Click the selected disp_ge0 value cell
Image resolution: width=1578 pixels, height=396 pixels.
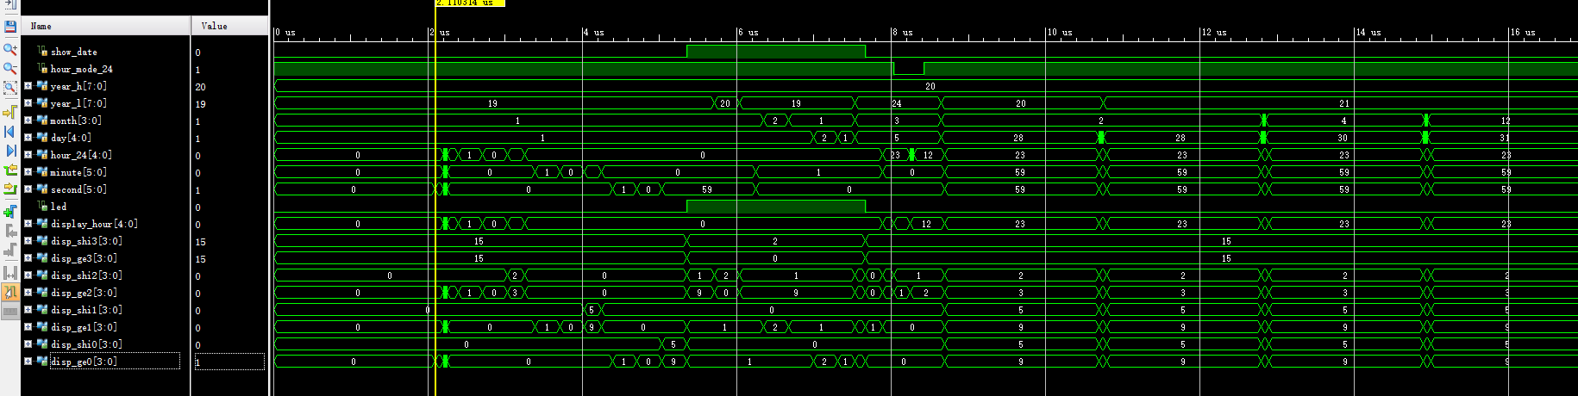point(229,362)
